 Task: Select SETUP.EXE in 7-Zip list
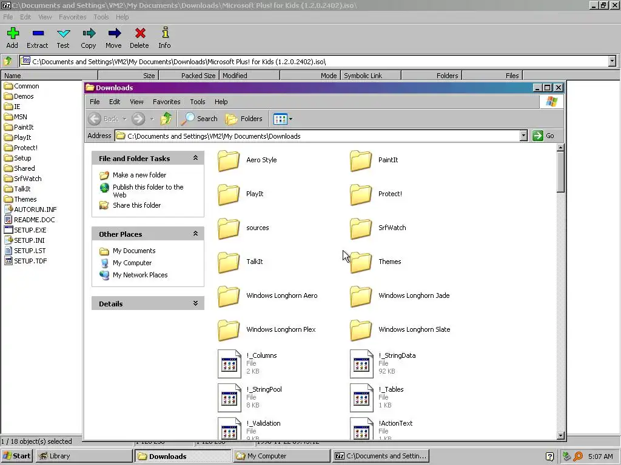tap(25, 230)
